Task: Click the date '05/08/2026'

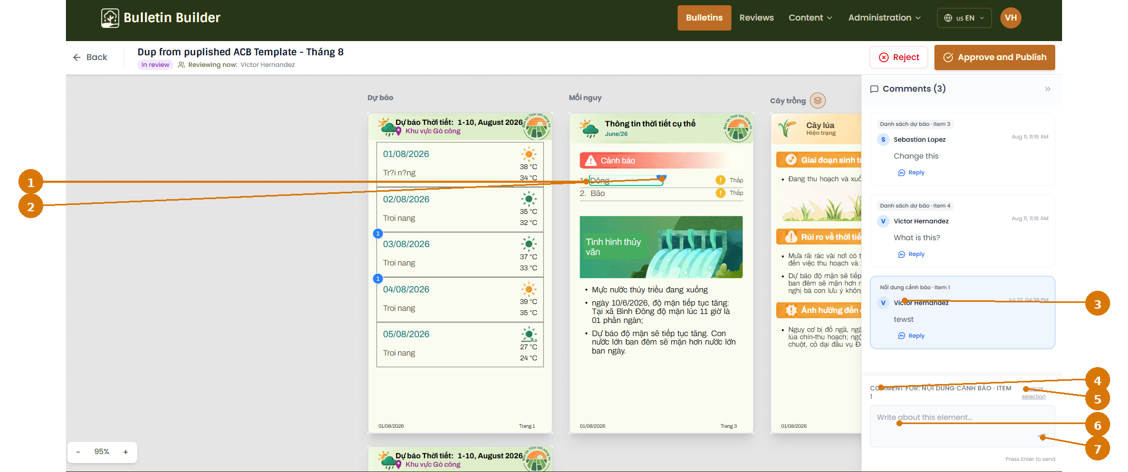Action: pos(406,335)
